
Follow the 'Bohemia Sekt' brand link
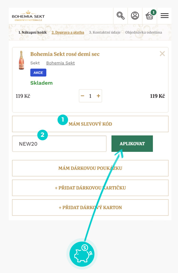60,63
